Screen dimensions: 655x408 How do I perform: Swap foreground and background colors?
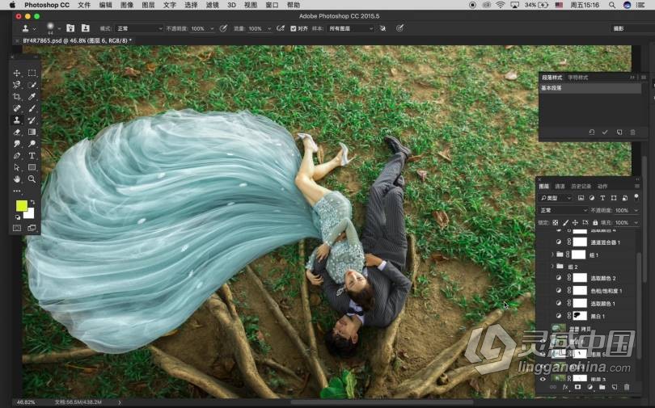tap(32, 202)
